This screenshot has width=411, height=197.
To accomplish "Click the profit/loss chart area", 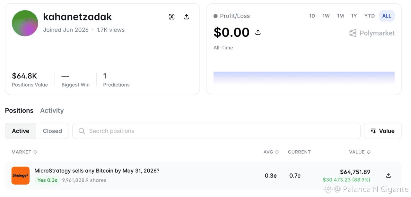I will [304, 78].
